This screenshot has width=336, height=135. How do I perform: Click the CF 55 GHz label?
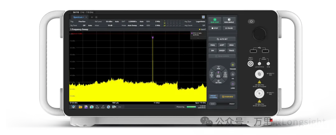(x=74, y=103)
